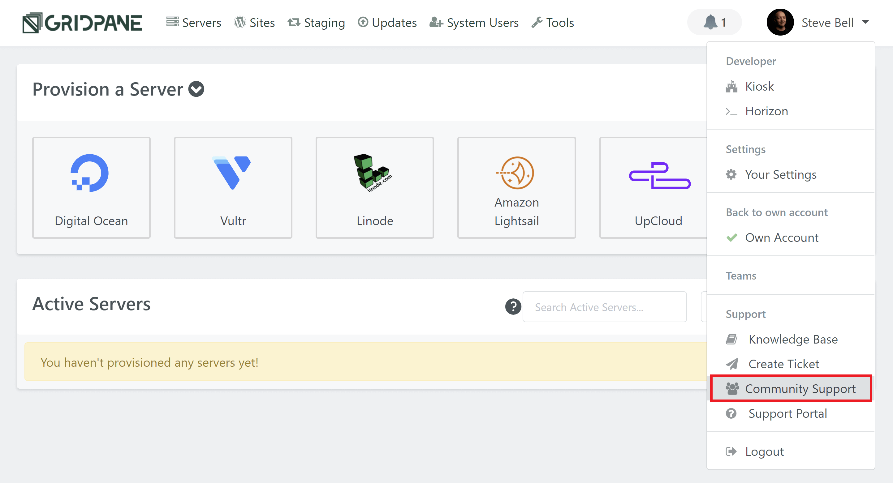Open System Users from navbar

[474, 23]
